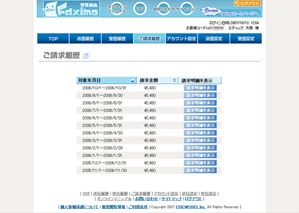Open the FAQ circle icon in header
Viewport: 299px width, 213px height.
(x=140, y=9)
